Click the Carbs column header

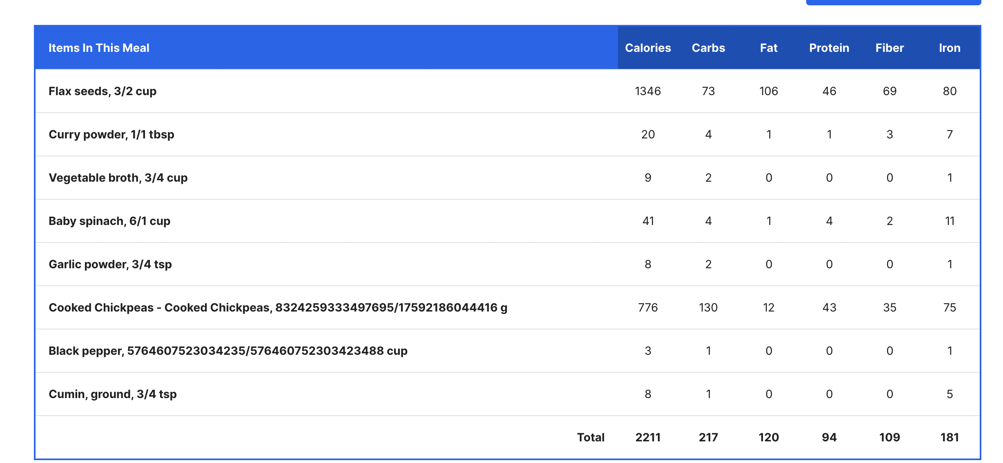click(x=708, y=48)
